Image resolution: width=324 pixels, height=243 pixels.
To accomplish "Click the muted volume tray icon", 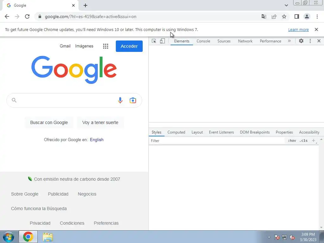I will [x=292, y=237].
